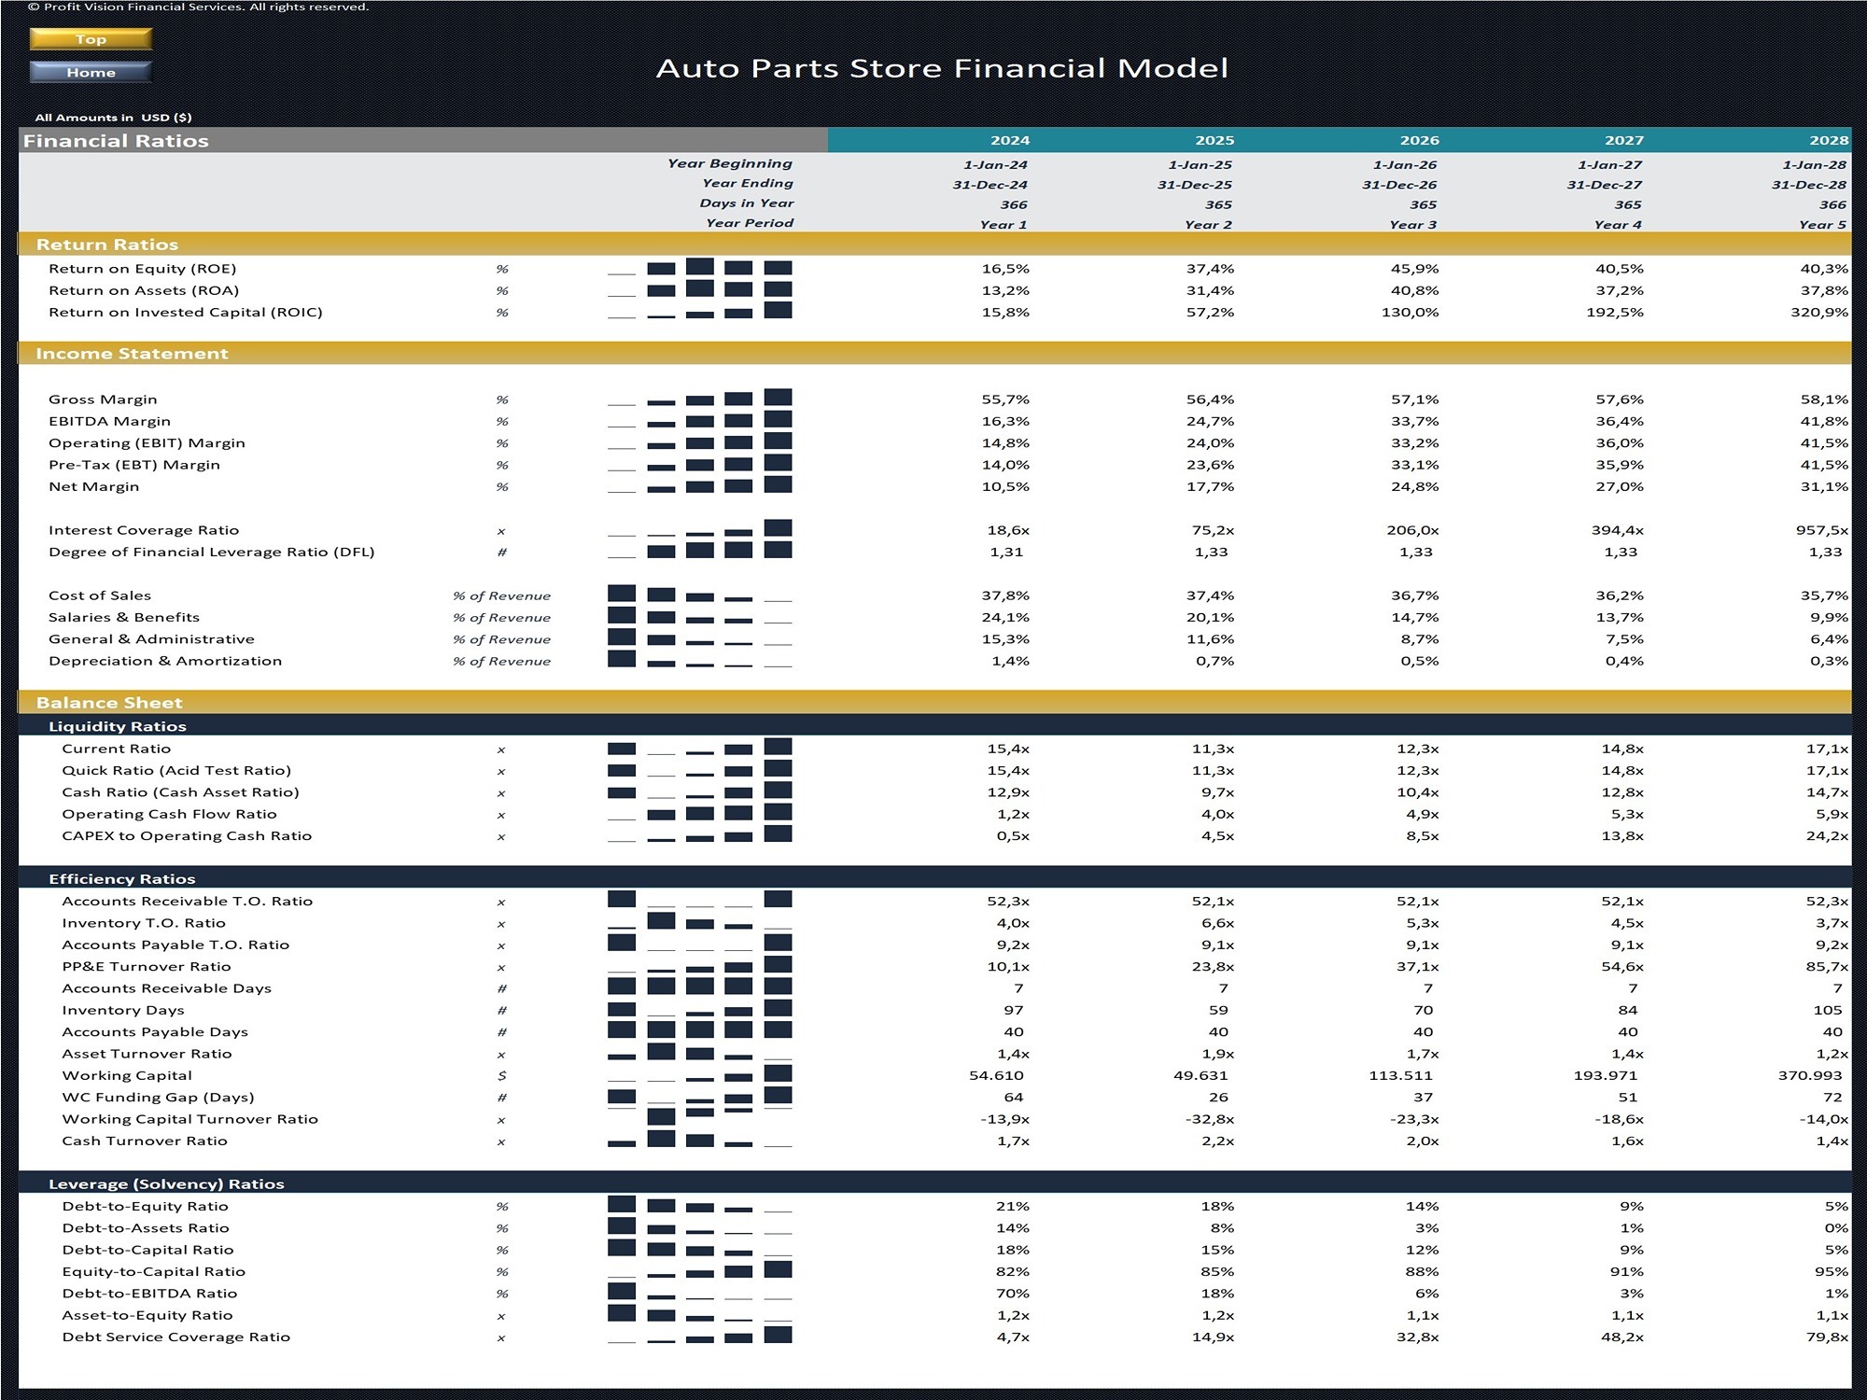1867x1400 pixels.
Task: Click the Cost of Sales sparkline chart
Action: 699,594
